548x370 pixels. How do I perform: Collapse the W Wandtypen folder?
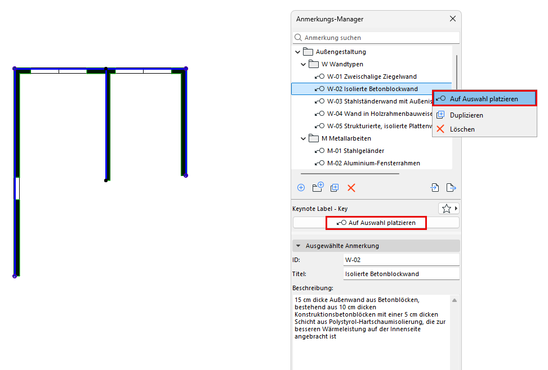[x=304, y=64]
